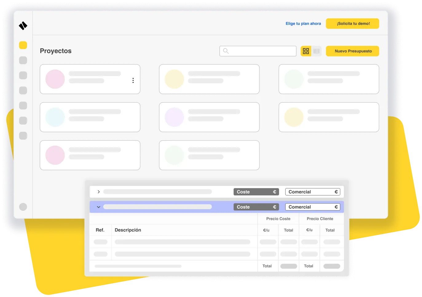This screenshot has width=422, height=297.
Task: Click the '¡Solicita tu demo!' button
Action: click(x=353, y=24)
